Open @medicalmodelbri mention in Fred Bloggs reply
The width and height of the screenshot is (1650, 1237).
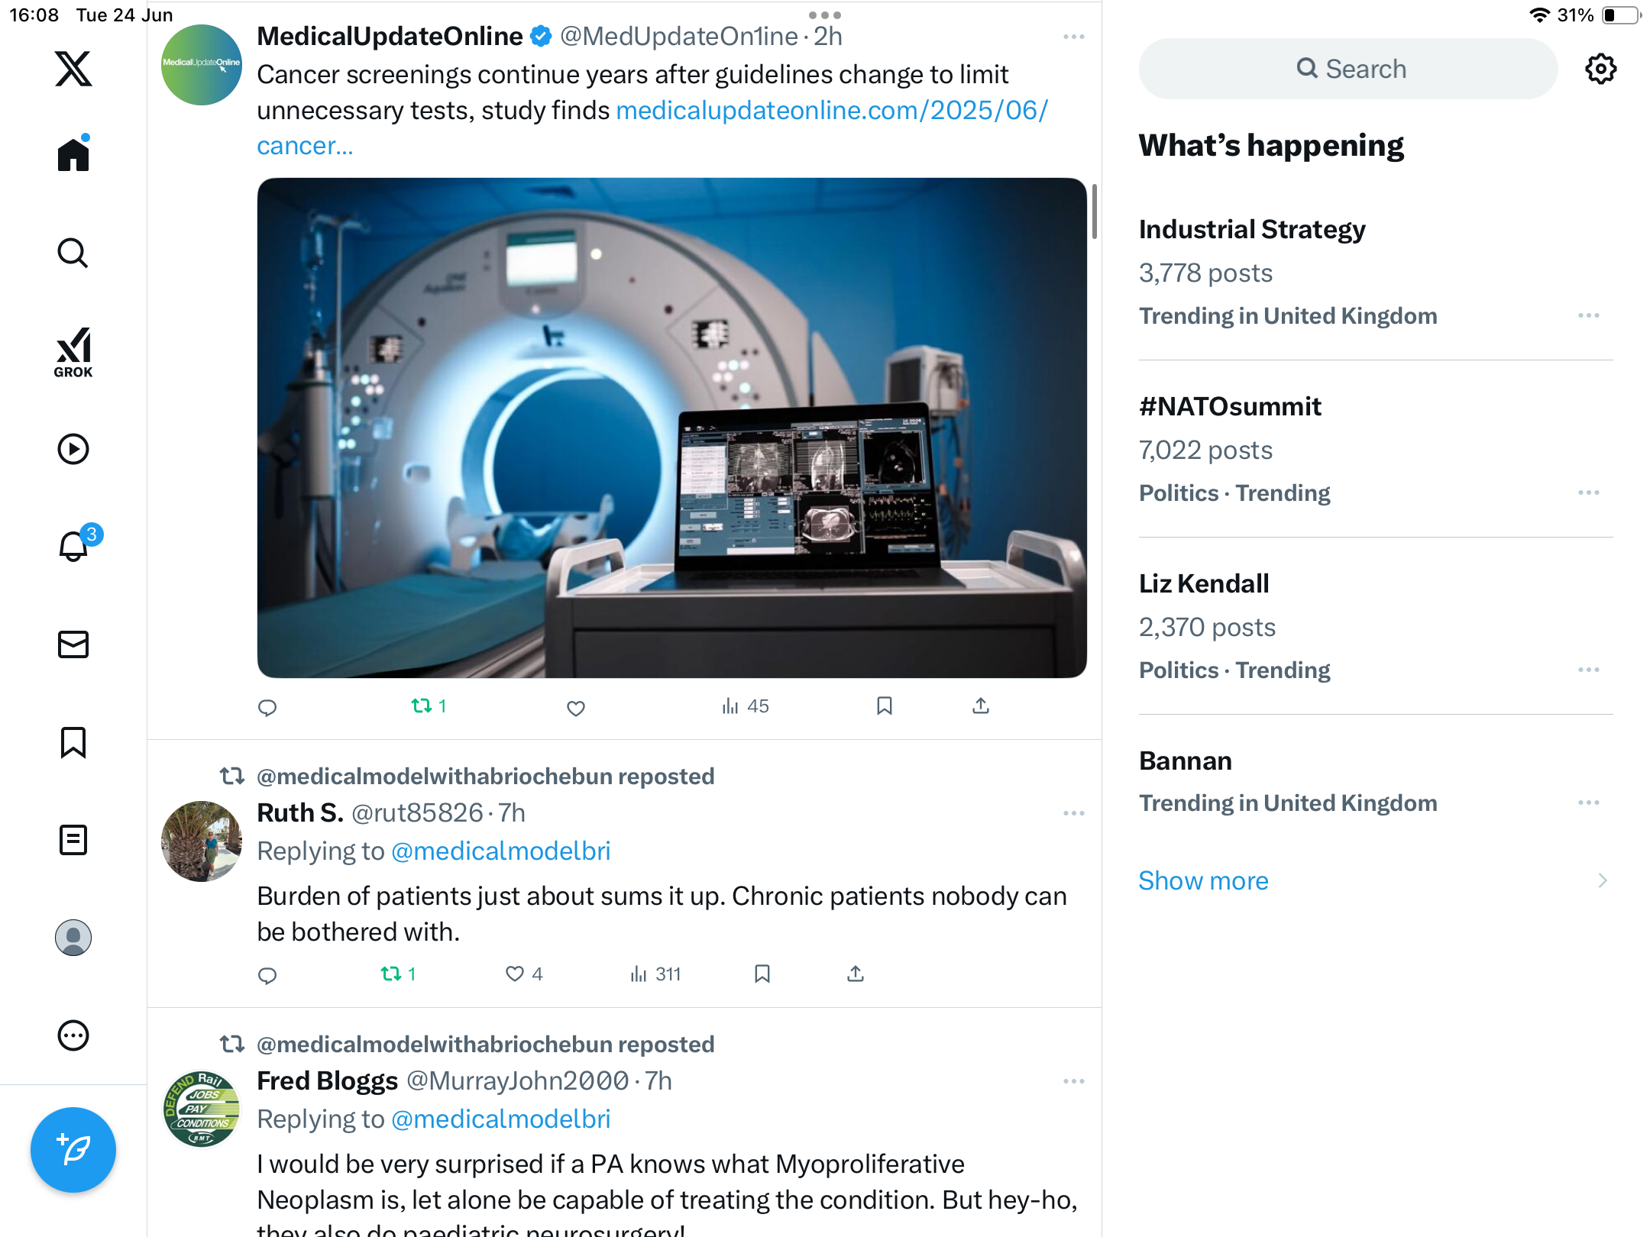(x=501, y=1119)
